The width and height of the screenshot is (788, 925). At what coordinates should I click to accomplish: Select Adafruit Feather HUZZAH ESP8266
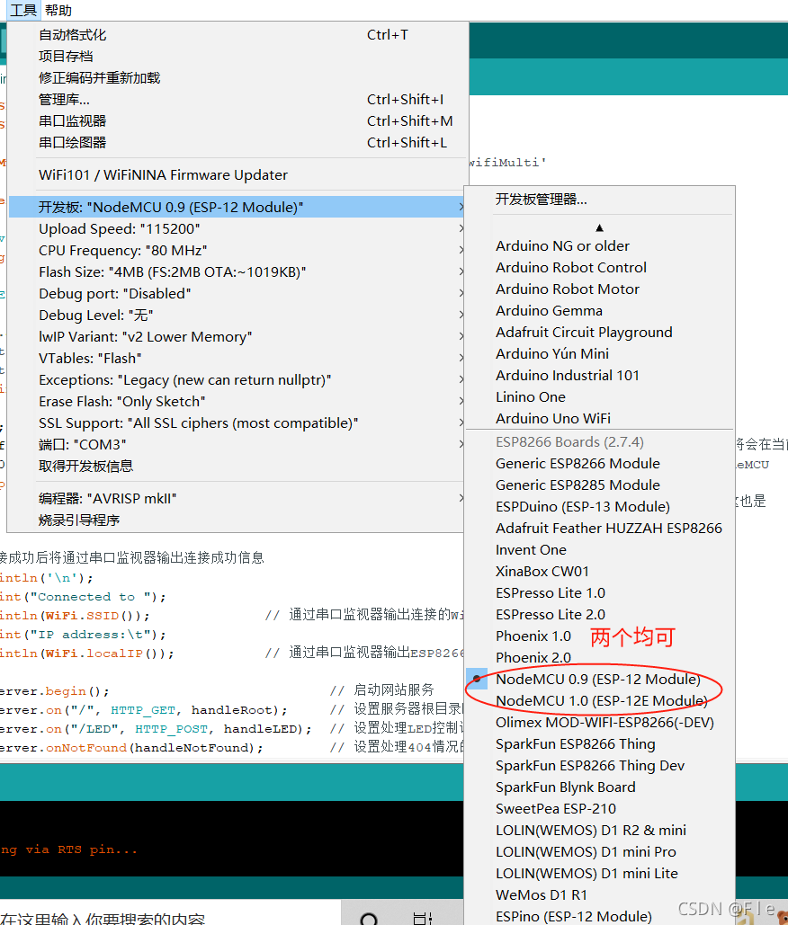600,529
